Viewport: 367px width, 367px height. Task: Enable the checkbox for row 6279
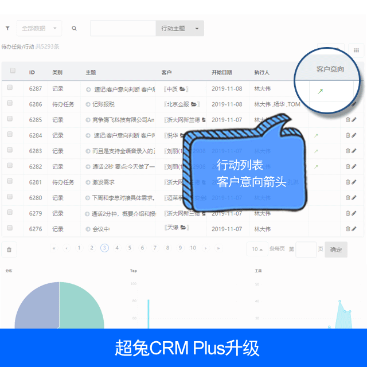pos(10,212)
